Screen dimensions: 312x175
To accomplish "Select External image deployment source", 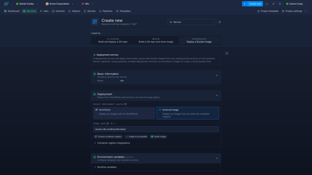I will tap(187, 113).
